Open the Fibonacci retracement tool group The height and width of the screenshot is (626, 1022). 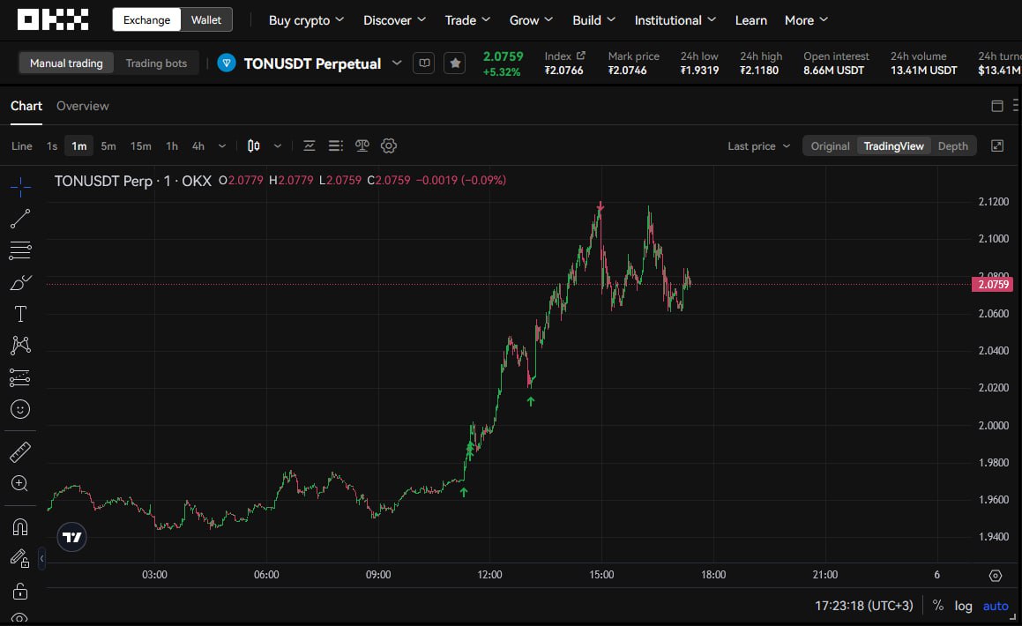pos(20,250)
